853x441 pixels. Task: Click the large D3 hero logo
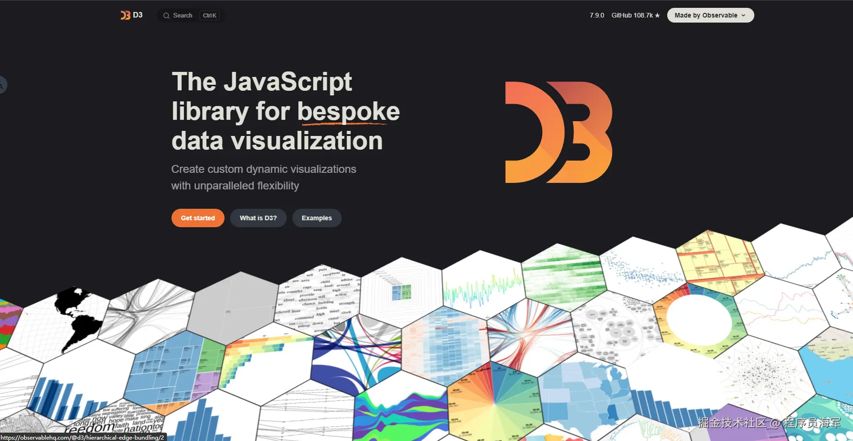click(559, 132)
